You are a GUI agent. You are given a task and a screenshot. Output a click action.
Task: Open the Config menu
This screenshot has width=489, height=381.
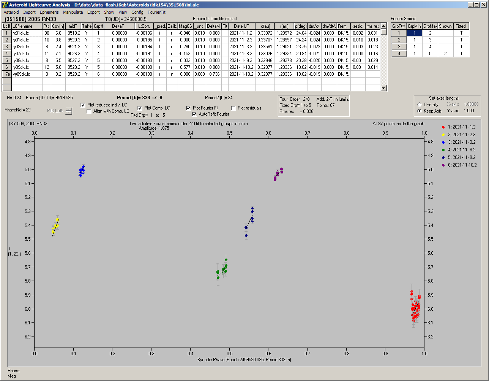tap(137, 12)
